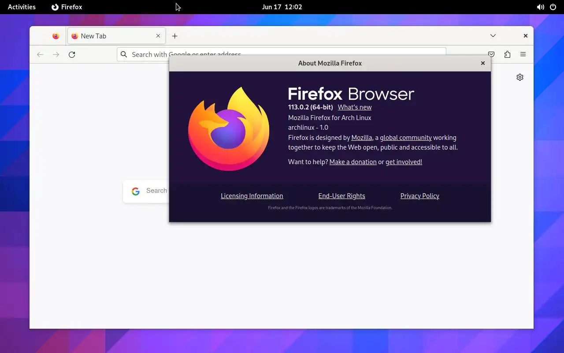Viewport: 564px width, 353px height.
Task: Click Make a donation link
Action: click(x=353, y=162)
